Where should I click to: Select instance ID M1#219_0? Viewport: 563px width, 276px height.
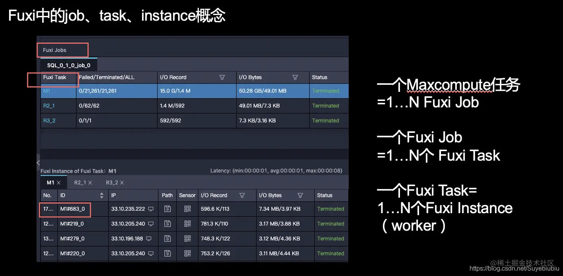[72, 224]
